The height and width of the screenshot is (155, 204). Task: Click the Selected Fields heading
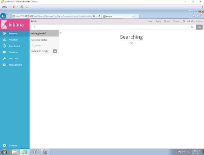(x=39, y=40)
